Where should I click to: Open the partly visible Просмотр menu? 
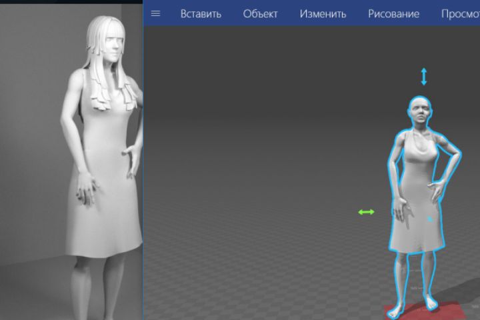point(461,14)
